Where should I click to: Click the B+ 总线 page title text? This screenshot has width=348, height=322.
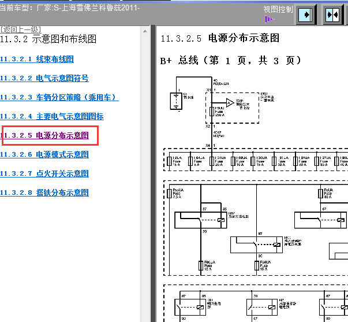(x=231, y=61)
